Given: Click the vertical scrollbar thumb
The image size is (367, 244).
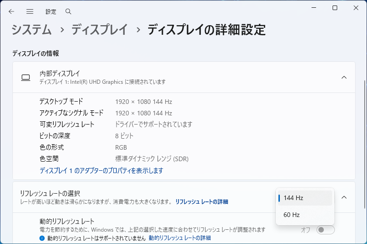Looking at the screenshot, I should click(x=365, y=144).
